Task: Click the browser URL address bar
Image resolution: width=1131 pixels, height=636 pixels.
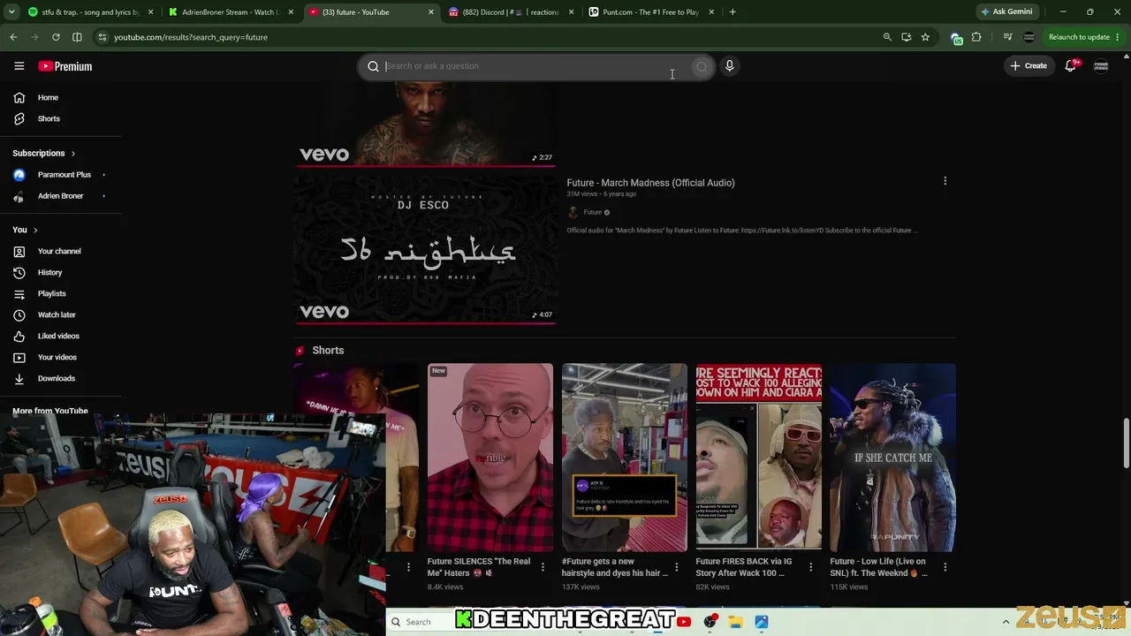Action: click(495, 37)
